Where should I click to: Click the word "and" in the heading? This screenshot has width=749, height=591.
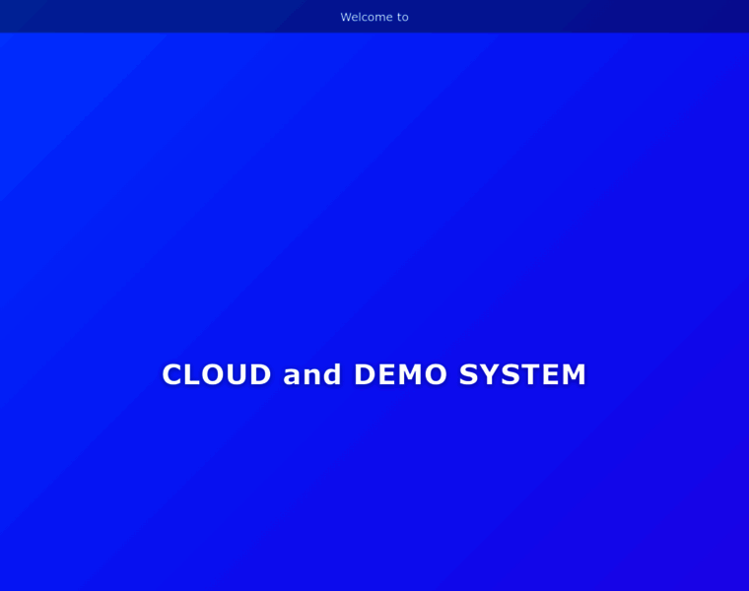click(312, 374)
